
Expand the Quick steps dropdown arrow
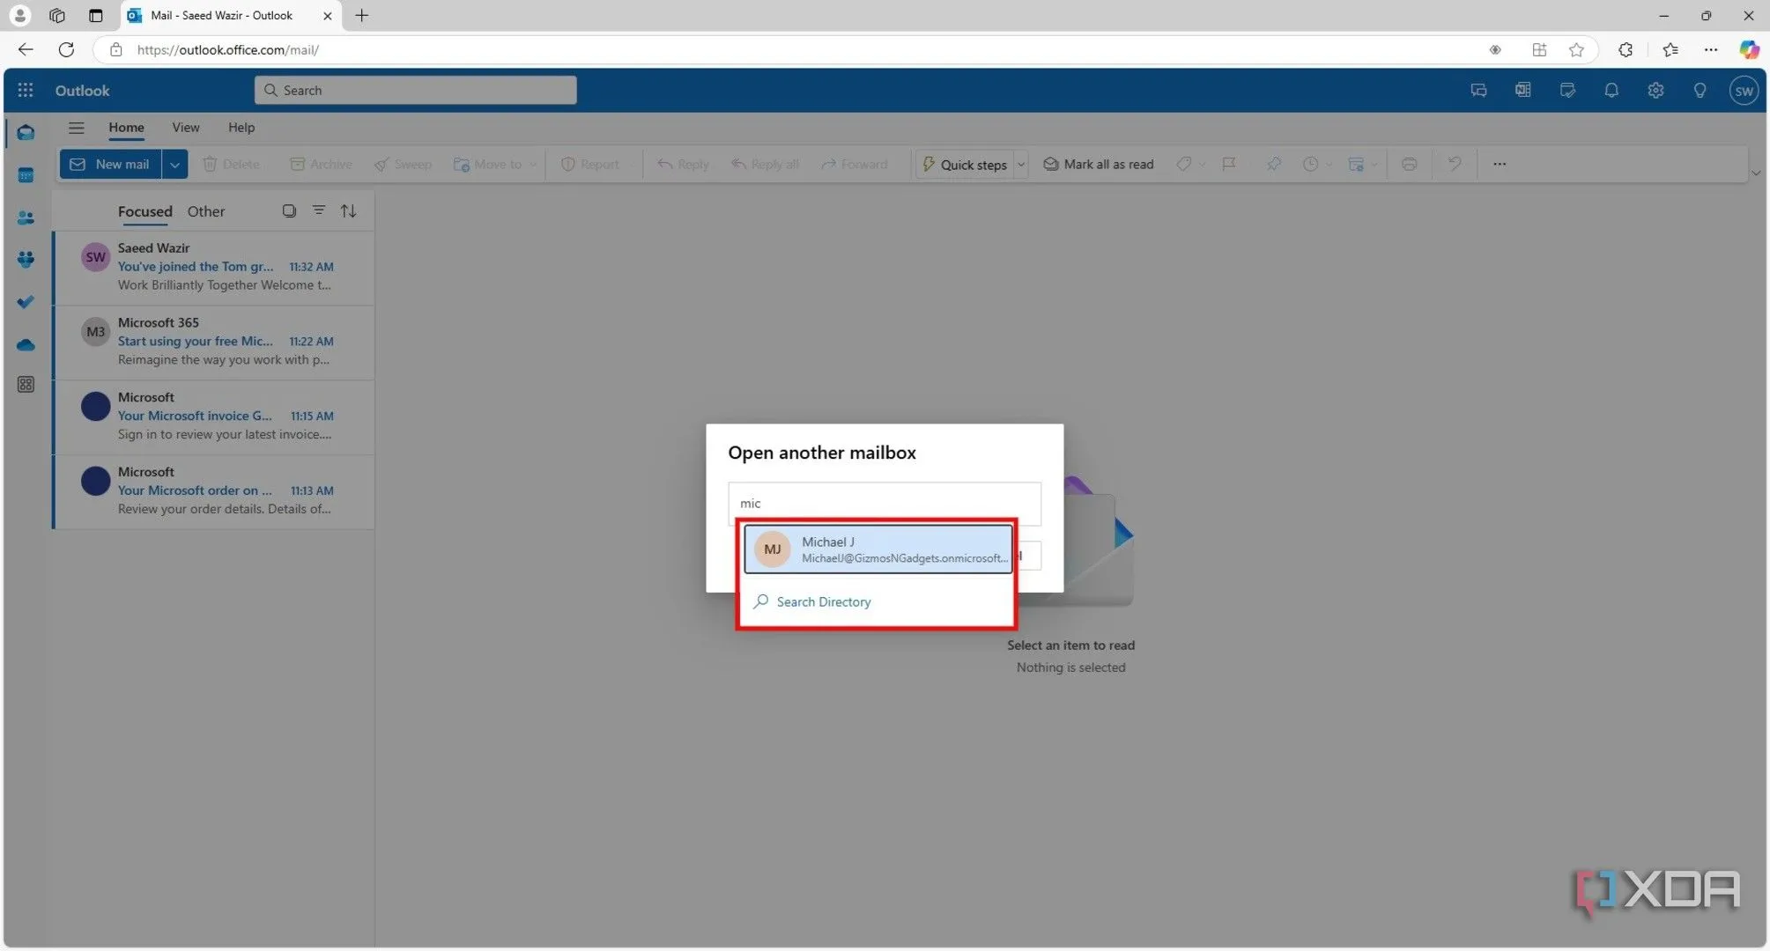[x=1022, y=165]
